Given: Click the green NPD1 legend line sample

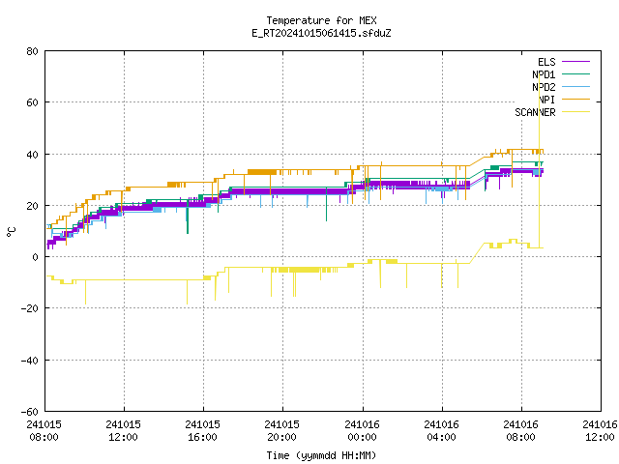Looking at the screenshot, I should point(575,73).
